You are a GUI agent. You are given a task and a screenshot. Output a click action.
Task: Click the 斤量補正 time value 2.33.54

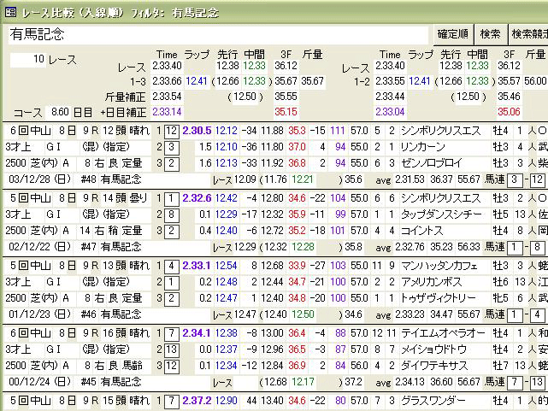pos(167,97)
